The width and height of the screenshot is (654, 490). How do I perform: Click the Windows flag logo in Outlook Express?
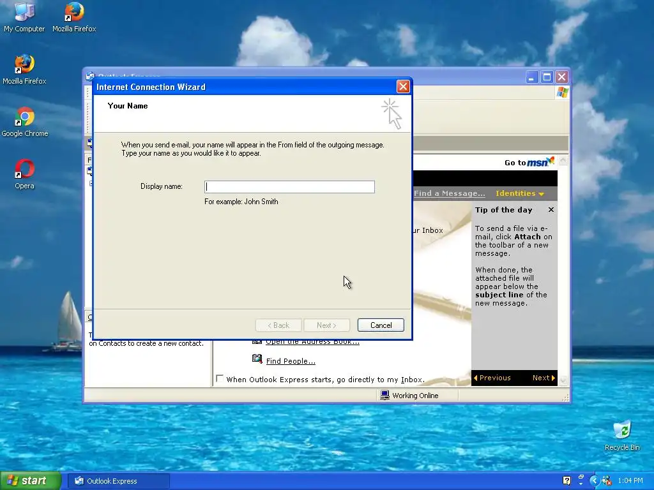click(x=562, y=92)
